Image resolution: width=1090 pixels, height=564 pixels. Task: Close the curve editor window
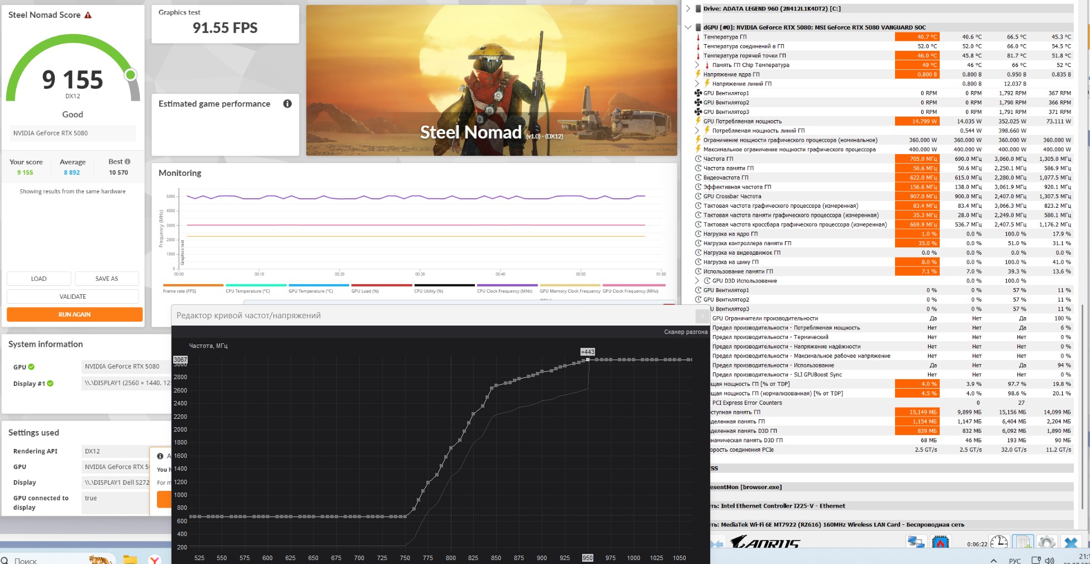point(702,316)
